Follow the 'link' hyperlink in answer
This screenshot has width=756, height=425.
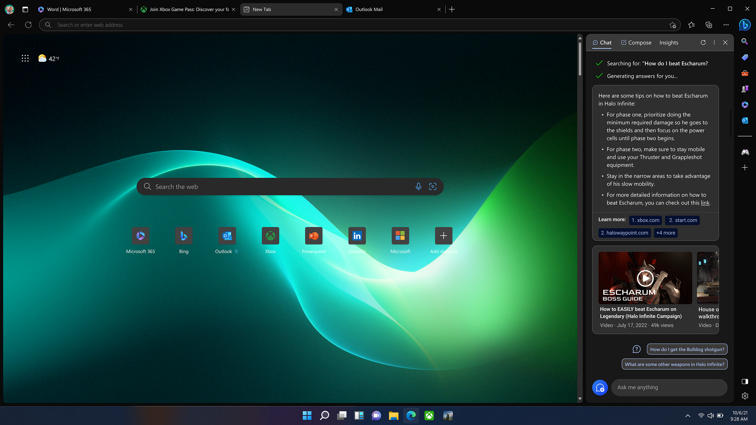(705, 203)
